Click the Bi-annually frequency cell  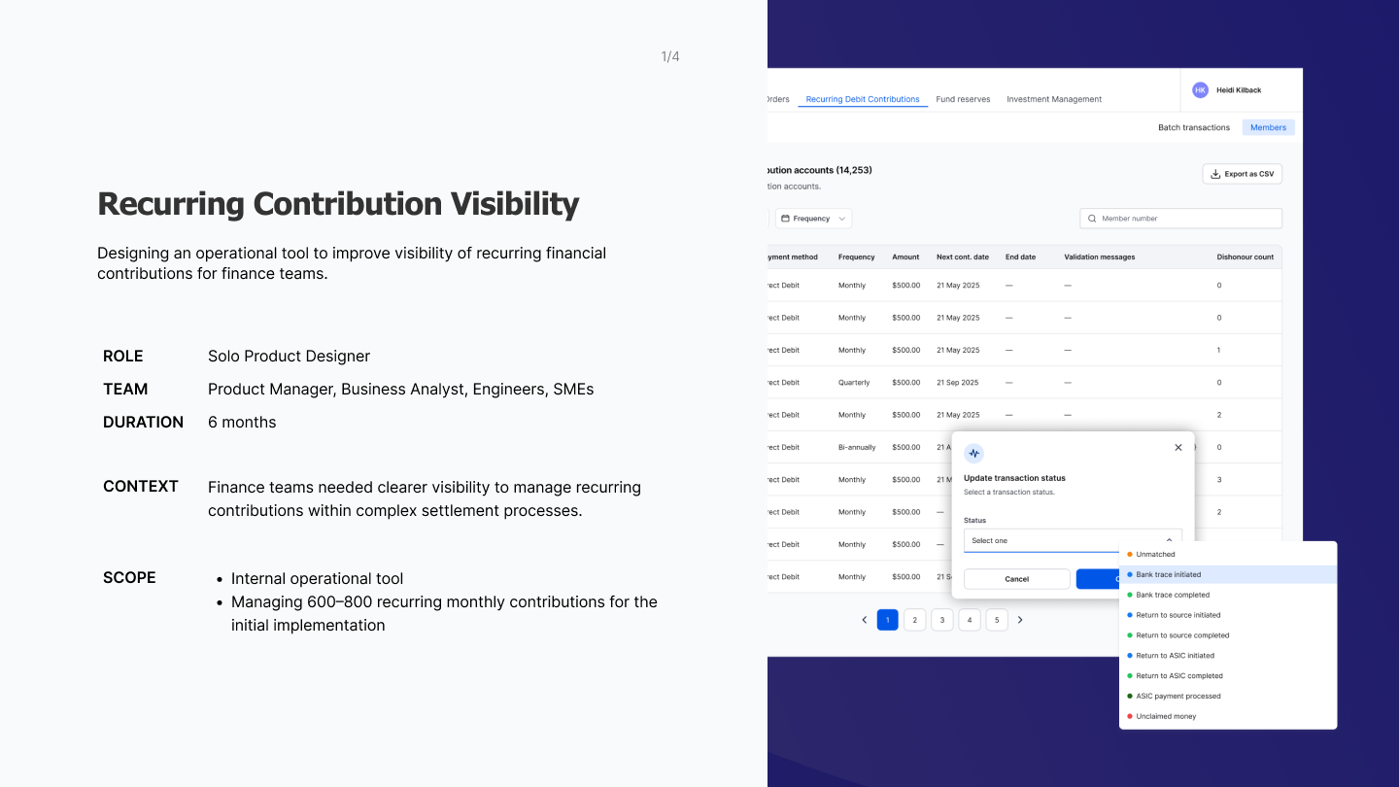pyautogui.click(x=857, y=448)
